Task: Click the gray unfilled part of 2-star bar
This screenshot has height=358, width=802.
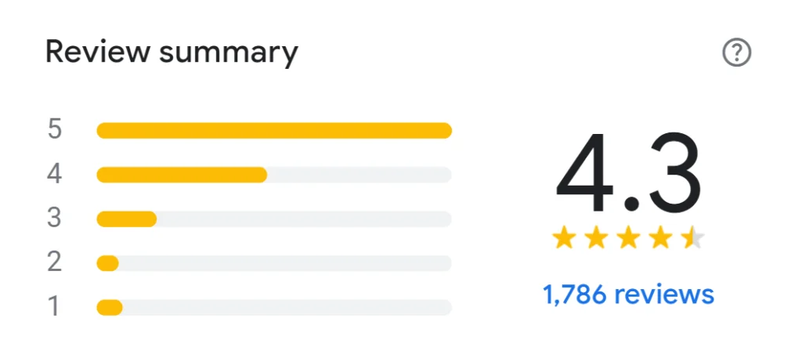Action: coord(285,263)
